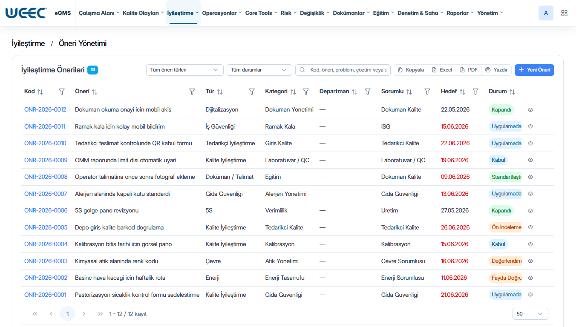The height and width of the screenshot is (327, 582).
Task: Go to last page double-chevron
Action: (101, 314)
